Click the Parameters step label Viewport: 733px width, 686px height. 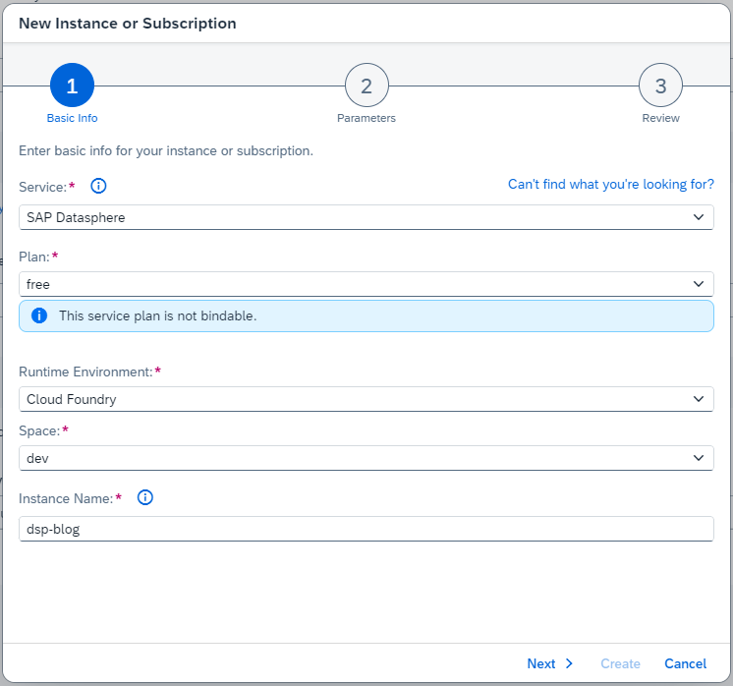[366, 118]
